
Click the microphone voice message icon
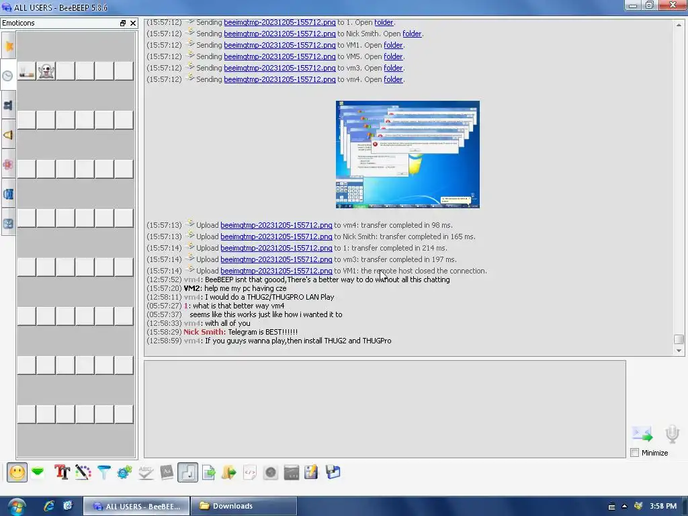coord(672,434)
